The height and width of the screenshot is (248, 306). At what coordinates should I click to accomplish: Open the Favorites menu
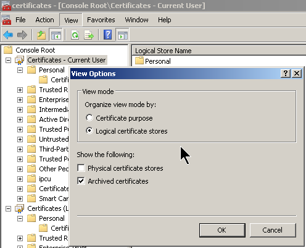[x=101, y=20]
